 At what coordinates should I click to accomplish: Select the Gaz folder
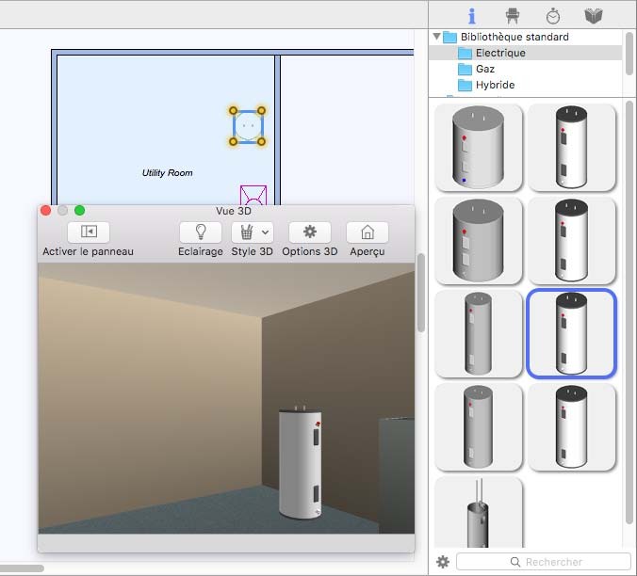tap(485, 69)
